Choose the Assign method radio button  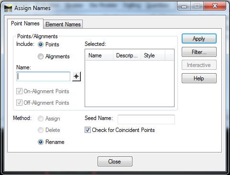click(41, 119)
